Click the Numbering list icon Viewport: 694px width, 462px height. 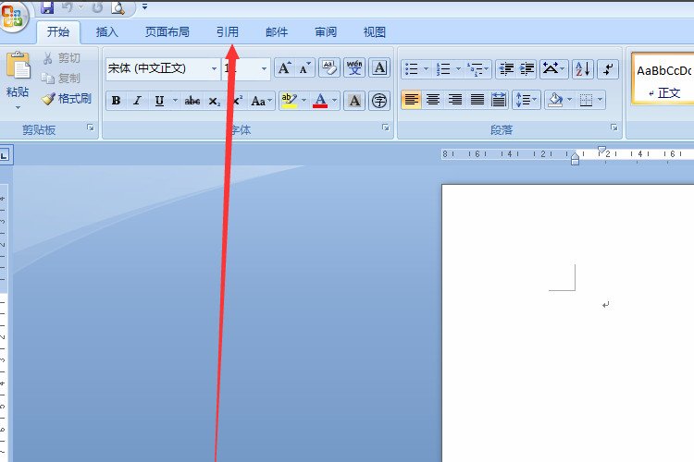pos(443,69)
